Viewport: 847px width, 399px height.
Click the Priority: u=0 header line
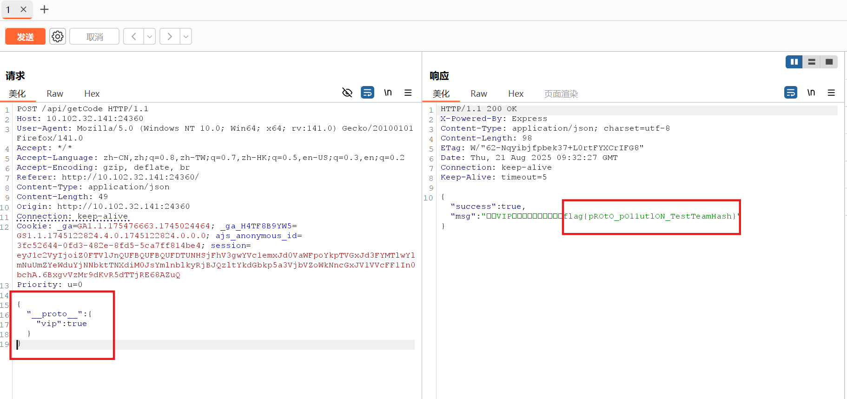pyautogui.click(x=50, y=285)
